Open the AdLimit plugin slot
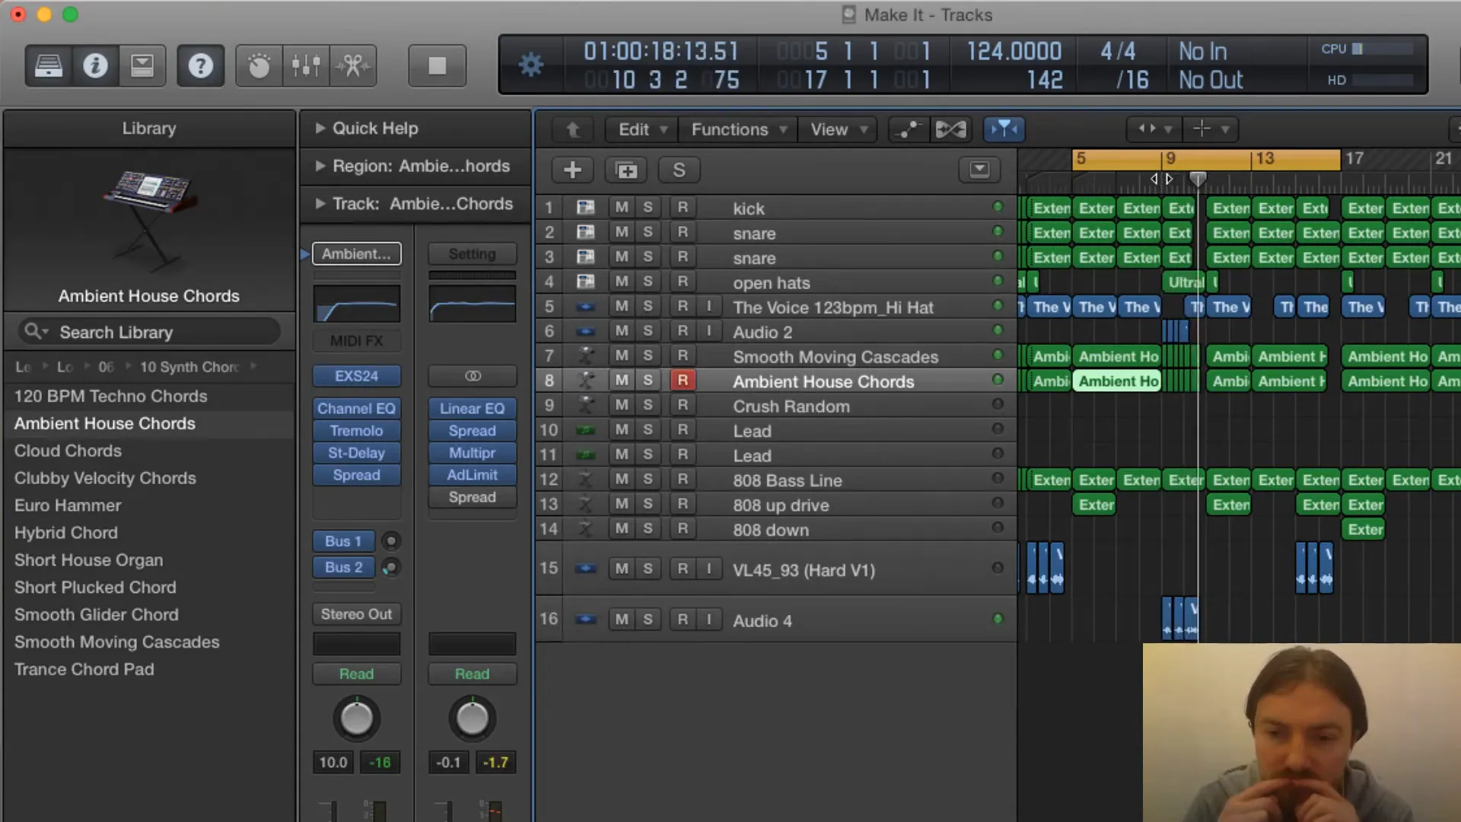Image resolution: width=1461 pixels, height=822 pixels. (472, 475)
